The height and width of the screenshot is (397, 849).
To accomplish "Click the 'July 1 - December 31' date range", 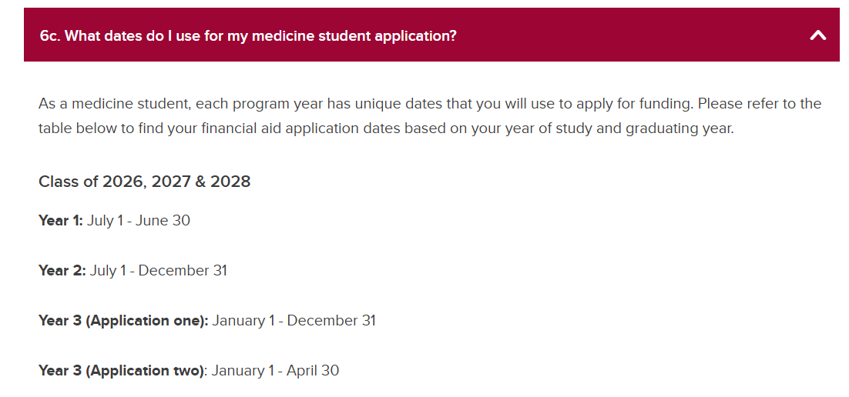I will tap(159, 271).
